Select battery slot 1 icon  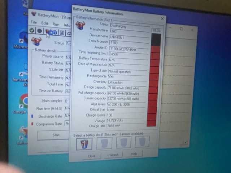[84, 143]
